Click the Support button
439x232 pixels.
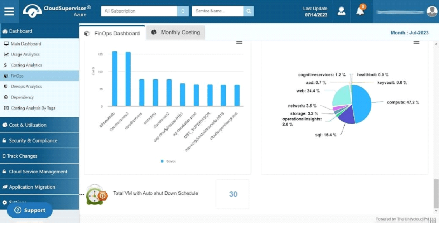click(x=30, y=210)
